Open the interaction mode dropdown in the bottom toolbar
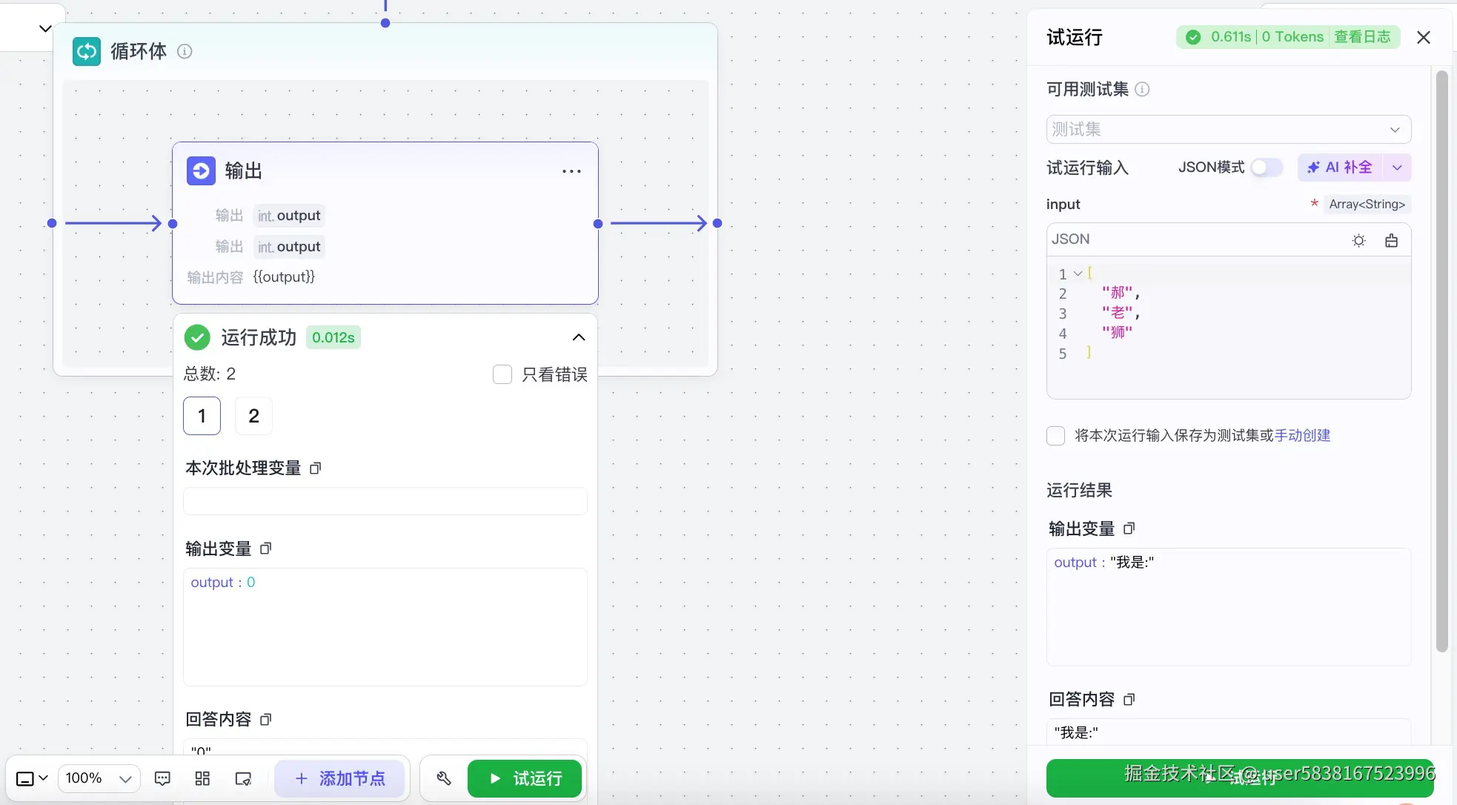Screen dimensions: 1457x805 pyautogui.click(x=32, y=778)
